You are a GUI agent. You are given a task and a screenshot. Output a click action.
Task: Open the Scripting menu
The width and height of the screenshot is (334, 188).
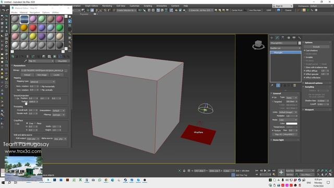[148, 6]
